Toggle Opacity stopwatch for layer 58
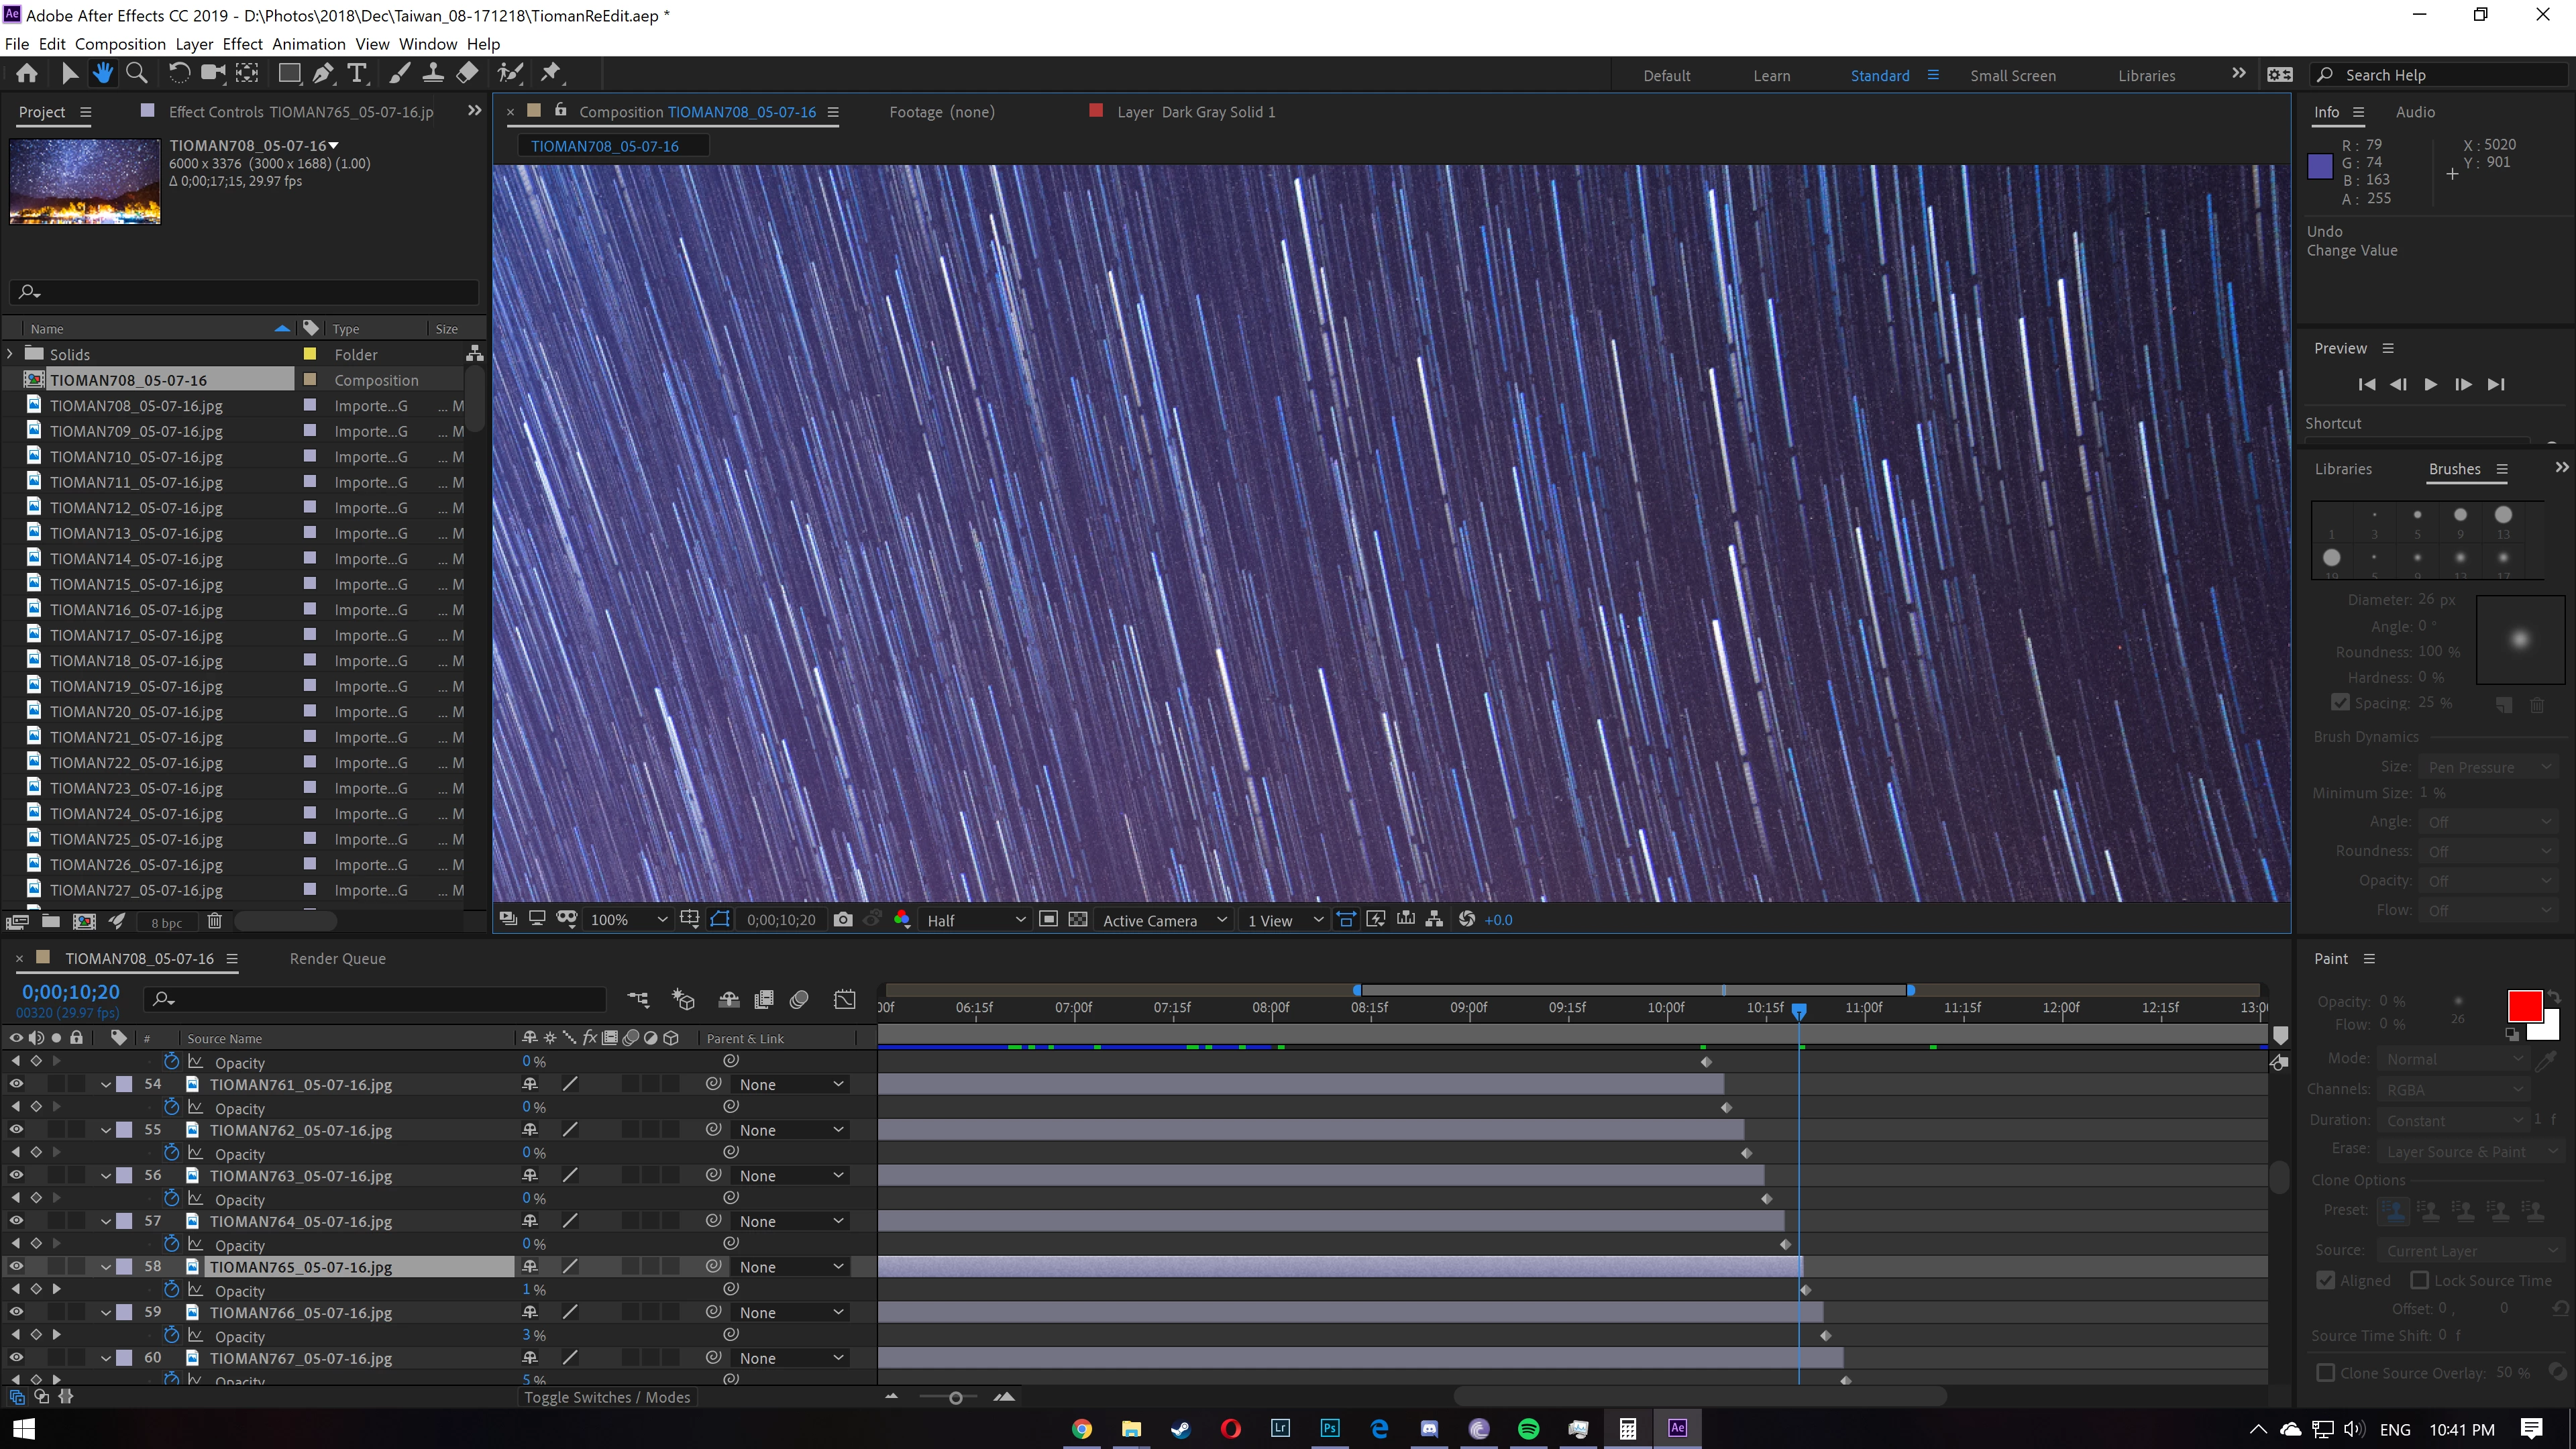The width and height of the screenshot is (2576, 1449). (171, 1290)
